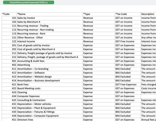Select 'Consulting & Contractors' cell
Viewport: 156px width, 121px height.
click(50, 100)
